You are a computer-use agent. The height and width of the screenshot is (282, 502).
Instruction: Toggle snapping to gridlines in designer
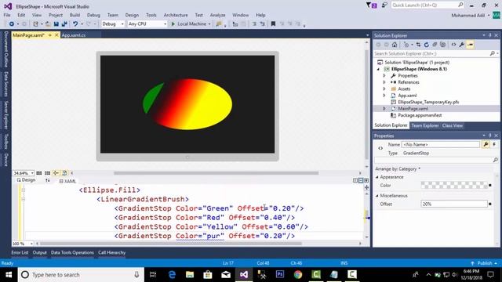(47, 173)
